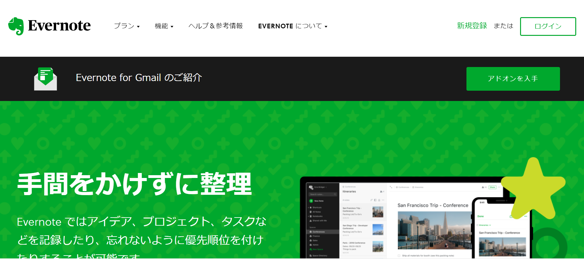Open ヘルプ＆参考情報 page
584x259 pixels.
coord(215,26)
